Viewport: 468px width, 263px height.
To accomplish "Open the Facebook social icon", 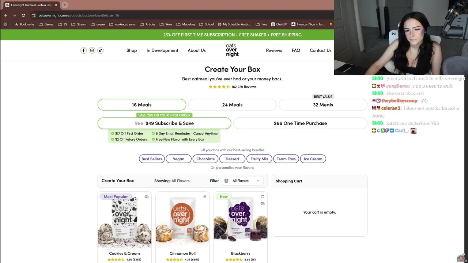I will tap(83, 50).
